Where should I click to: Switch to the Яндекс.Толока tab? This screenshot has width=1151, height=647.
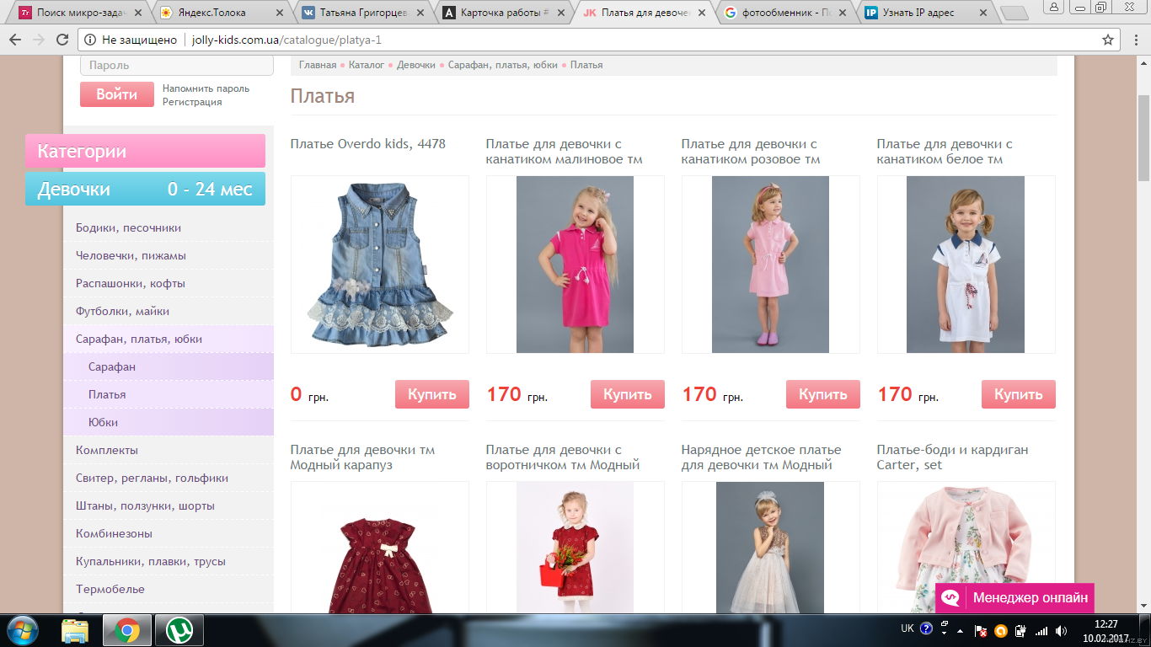click(223, 13)
